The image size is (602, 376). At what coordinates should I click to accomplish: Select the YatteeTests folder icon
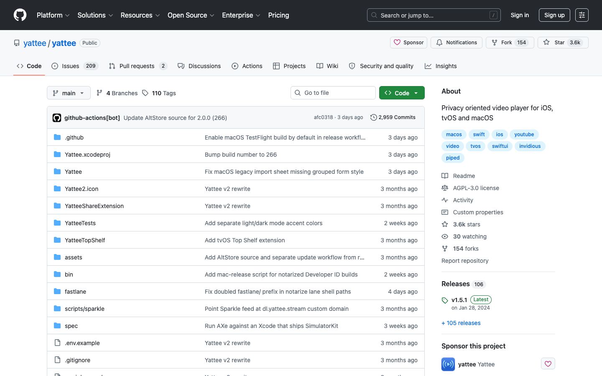coord(57,223)
